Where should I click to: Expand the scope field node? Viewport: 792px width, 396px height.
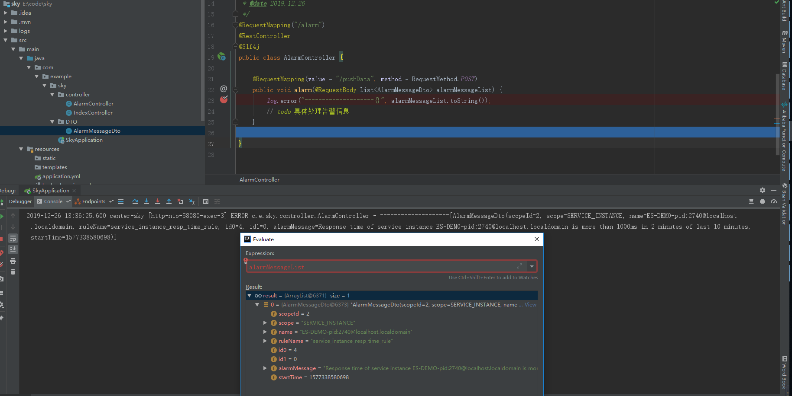tap(265, 323)
